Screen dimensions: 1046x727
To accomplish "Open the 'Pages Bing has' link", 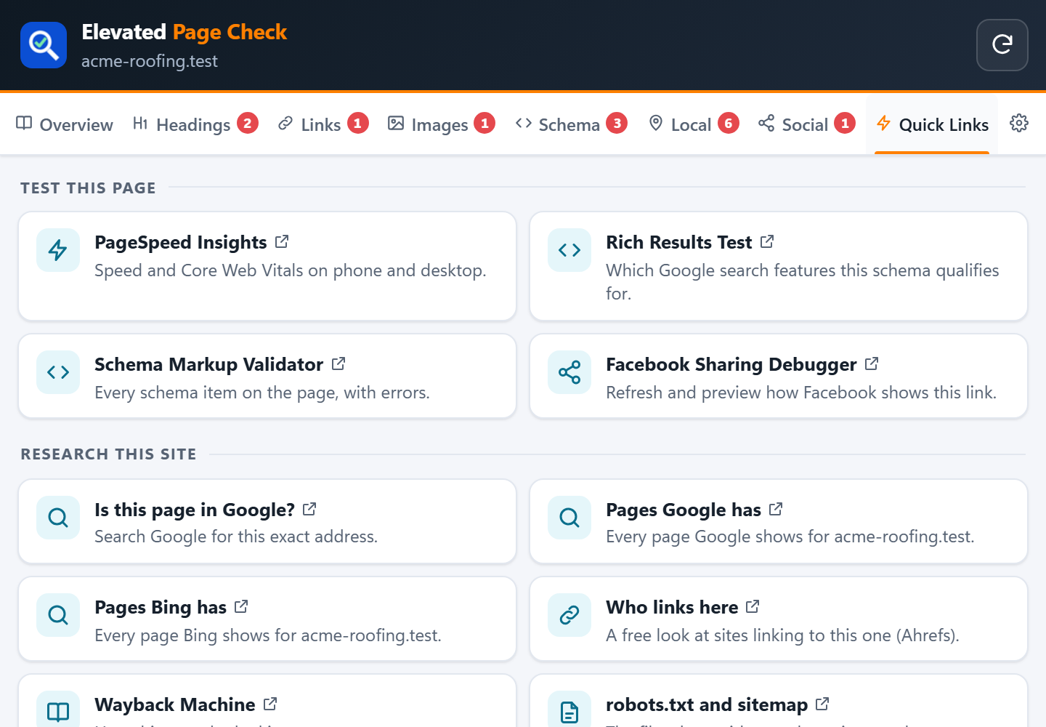I will [x=267, y=619].
